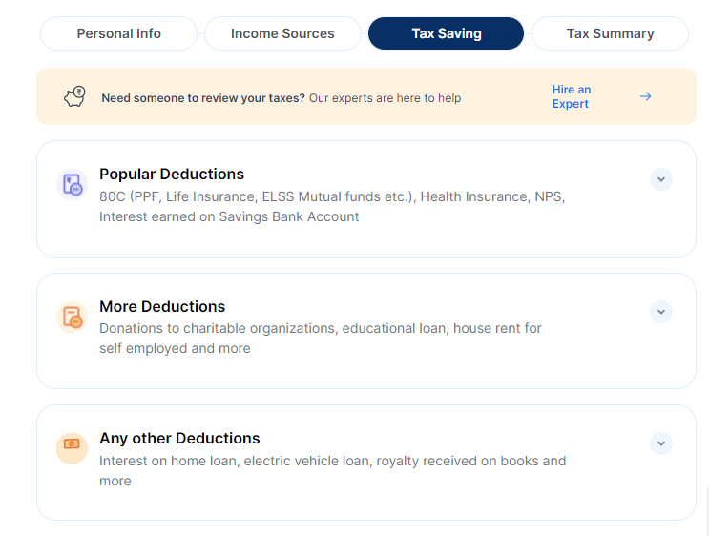
Task: Click the Popular Deductions document icon
Action: 72,184
